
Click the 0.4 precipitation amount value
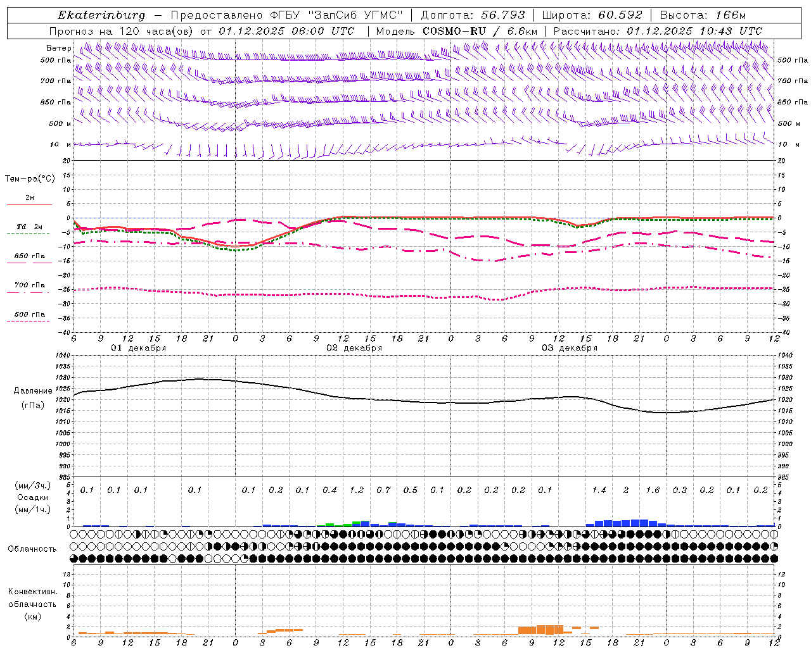329,490
